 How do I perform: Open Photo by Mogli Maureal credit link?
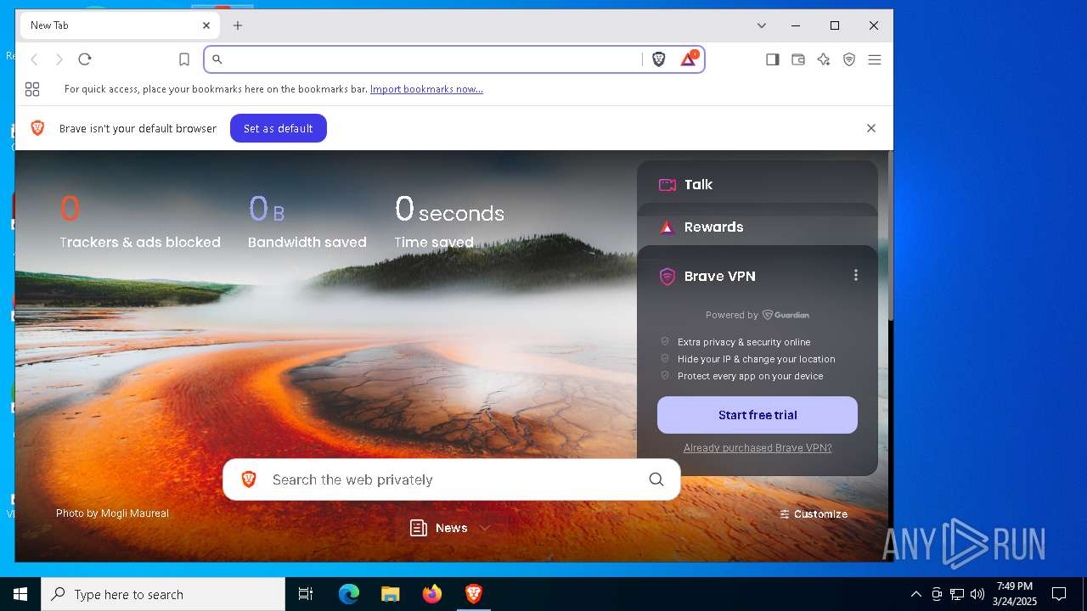pyautogui.click(x=112, y=513)
